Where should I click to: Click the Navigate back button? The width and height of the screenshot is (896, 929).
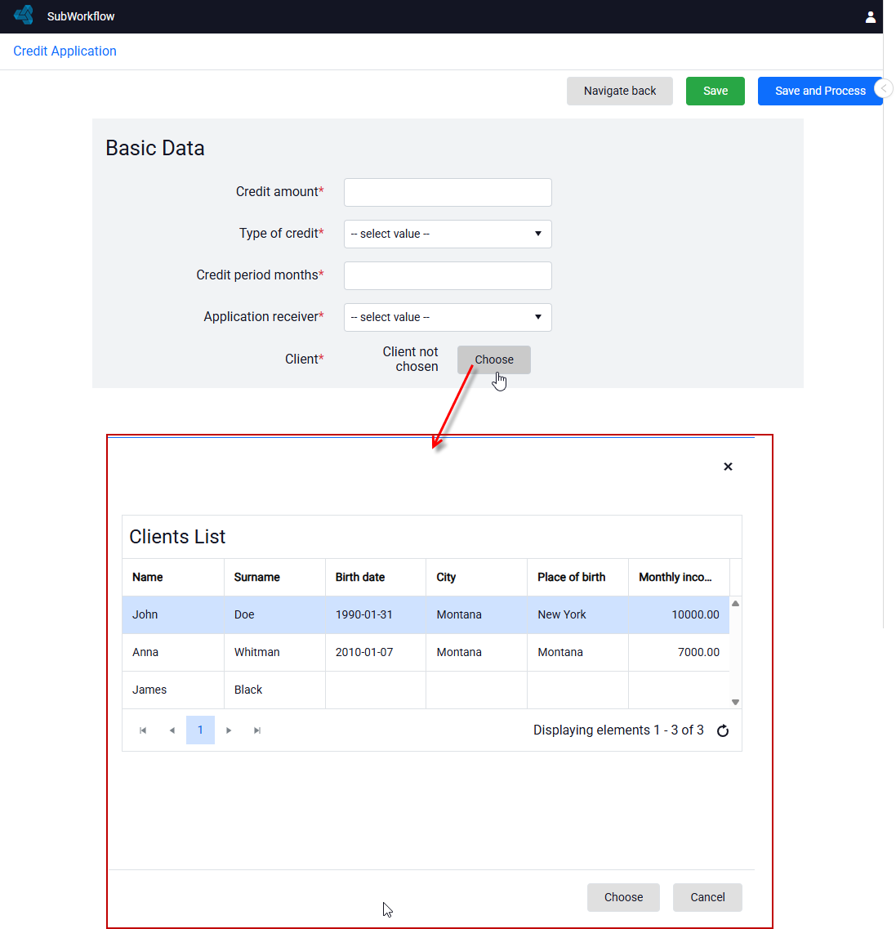619,91
